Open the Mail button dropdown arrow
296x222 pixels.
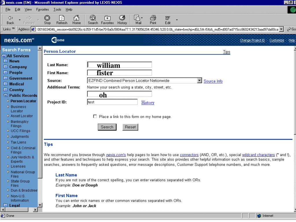pyautogui.click(x=142, y=18)
